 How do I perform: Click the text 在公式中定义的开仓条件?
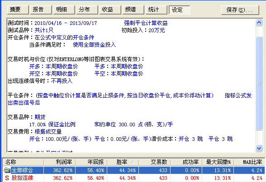[x=64, y=38]
